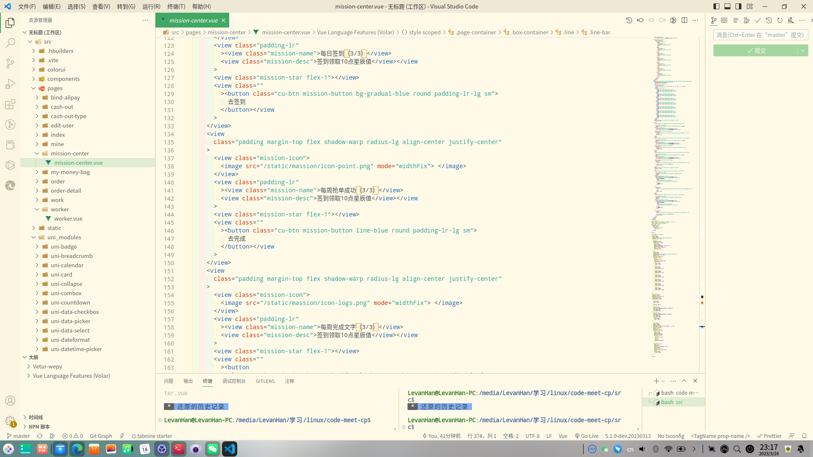Toggle the bottom panel layout button
813x457 pixels.
tap(727, 6)
